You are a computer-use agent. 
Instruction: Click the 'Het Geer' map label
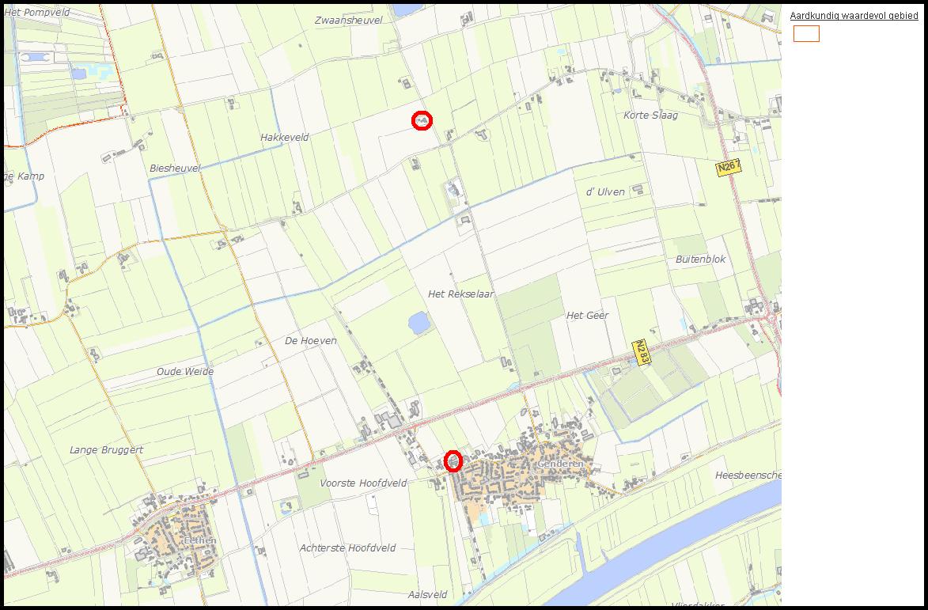[x=587, y=316]
